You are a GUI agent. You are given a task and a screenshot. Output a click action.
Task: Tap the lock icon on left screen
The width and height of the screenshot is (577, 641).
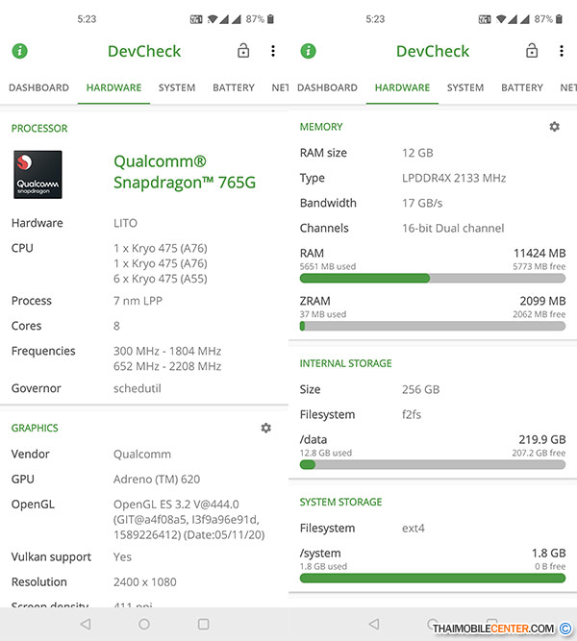coord(243,51)
